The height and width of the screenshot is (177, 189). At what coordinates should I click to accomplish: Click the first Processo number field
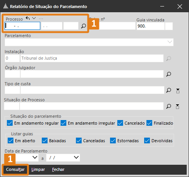(x=22, y=26)
